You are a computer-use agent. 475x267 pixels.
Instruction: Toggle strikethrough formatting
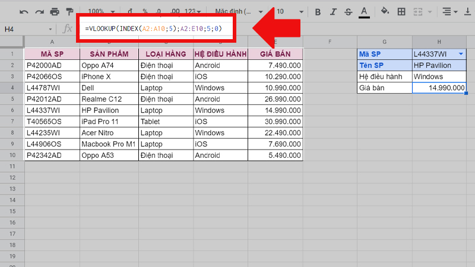(349, 12)
